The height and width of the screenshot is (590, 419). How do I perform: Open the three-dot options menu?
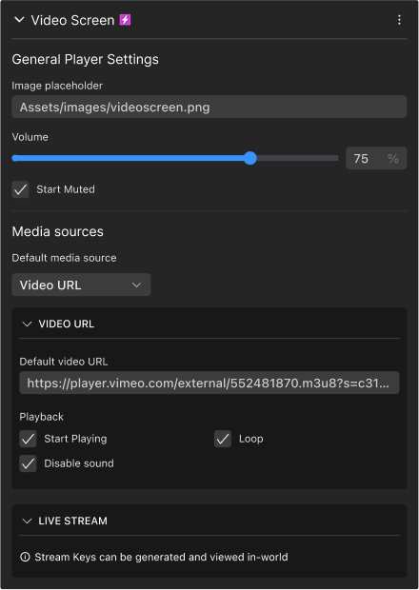399,20
